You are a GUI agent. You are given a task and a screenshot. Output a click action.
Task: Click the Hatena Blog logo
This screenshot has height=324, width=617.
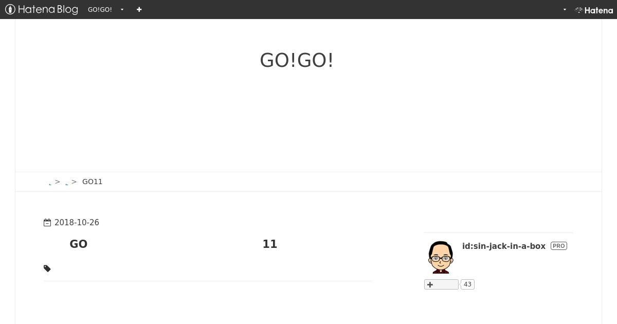[42, 9]
